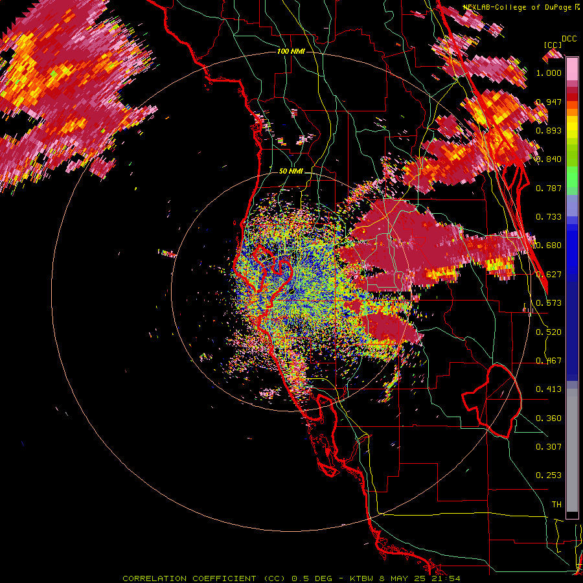Click the 50 NMI range ring label
Viewport: 583px width, 583px height.
point(291,172)
